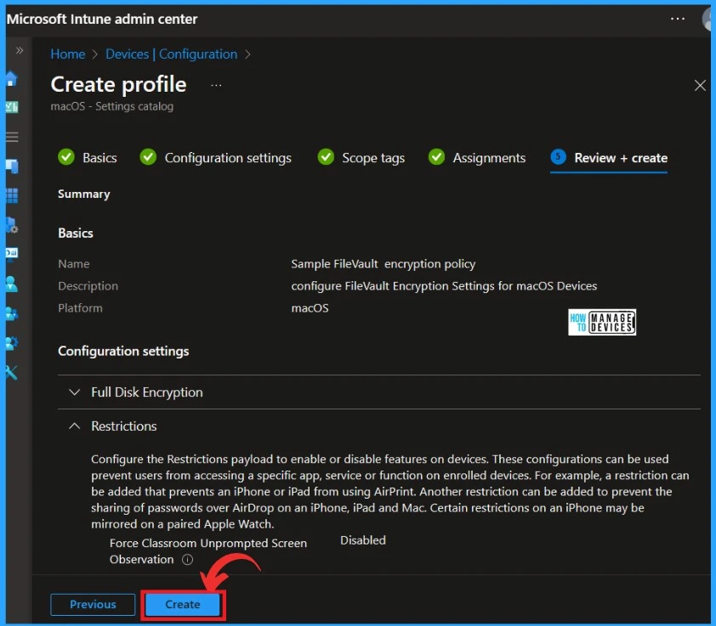
Task: Click the Previous button
Action: tap(93, 605)
